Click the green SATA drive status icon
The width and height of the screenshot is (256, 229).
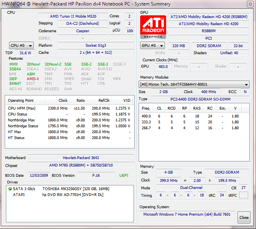click(x=10, y=189)
